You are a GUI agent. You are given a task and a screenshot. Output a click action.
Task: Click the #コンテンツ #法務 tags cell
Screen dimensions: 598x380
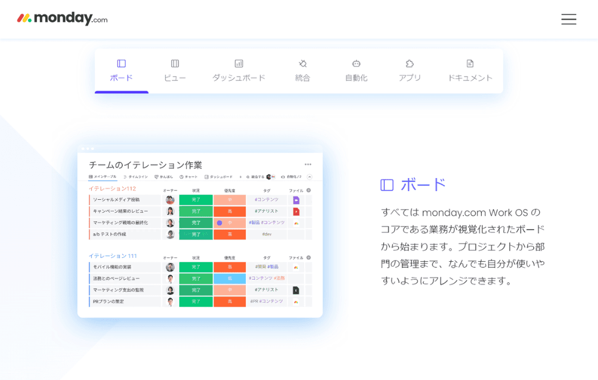point(266,278)
